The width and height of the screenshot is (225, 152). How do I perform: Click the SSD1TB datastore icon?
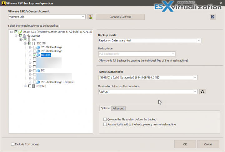coord(33,43)
